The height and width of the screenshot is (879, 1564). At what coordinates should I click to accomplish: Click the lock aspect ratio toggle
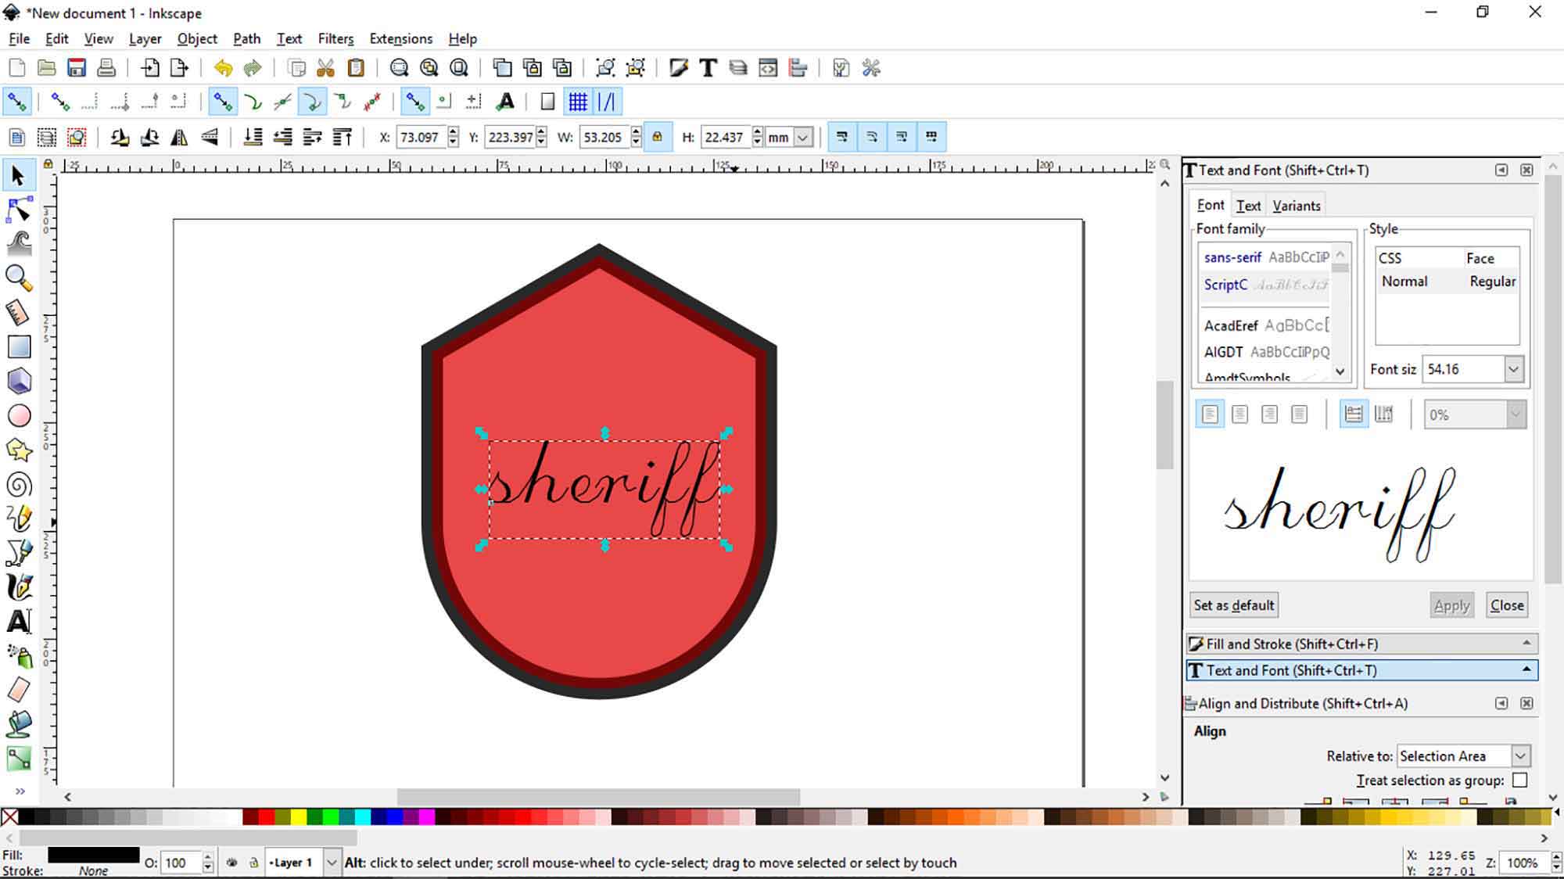pyautogui.click(x=656, y=138)
